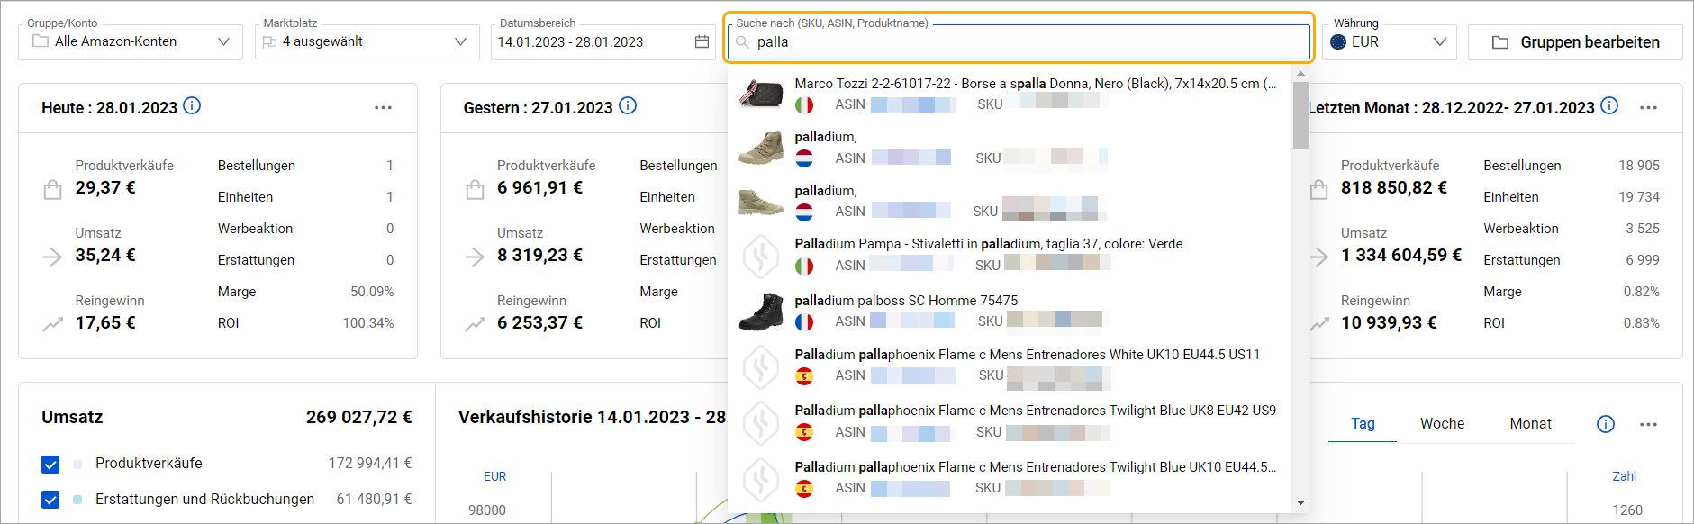This screenshot has height=524, width=1694.
Task: Switch to the Tag tab
Action: click(1363, 423)
